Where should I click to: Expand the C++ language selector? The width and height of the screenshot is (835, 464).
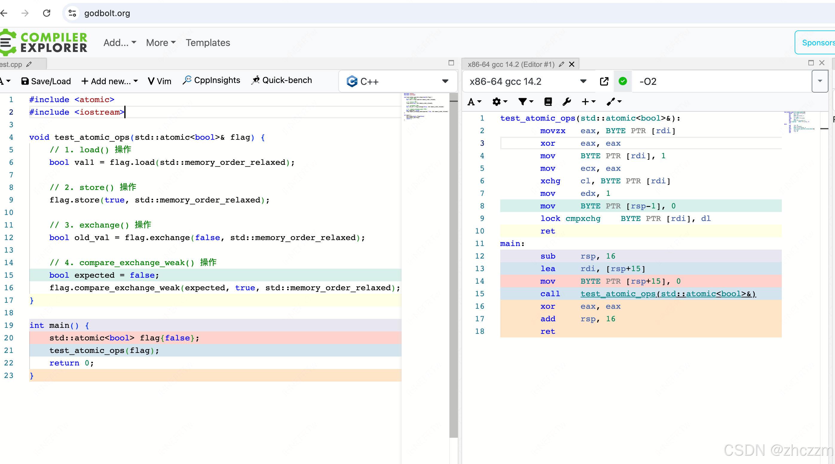tap(445, 81)
